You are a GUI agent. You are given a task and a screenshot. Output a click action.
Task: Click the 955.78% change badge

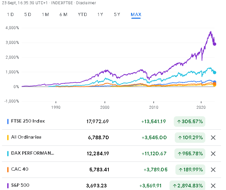190,154
